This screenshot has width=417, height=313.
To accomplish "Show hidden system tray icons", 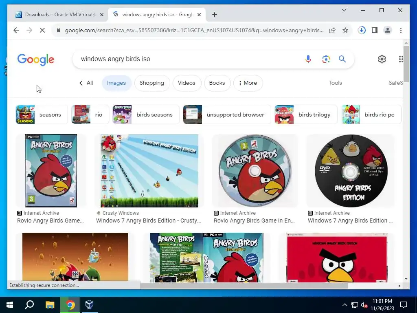I will pos(345,305).
